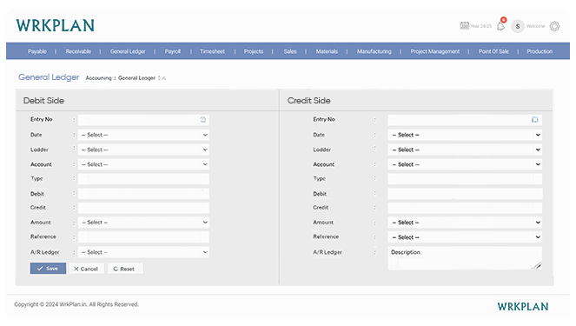Viewport: 576px width, 326px height.
Task: Open the Payroll menu
Action: [x=173, y=51]
